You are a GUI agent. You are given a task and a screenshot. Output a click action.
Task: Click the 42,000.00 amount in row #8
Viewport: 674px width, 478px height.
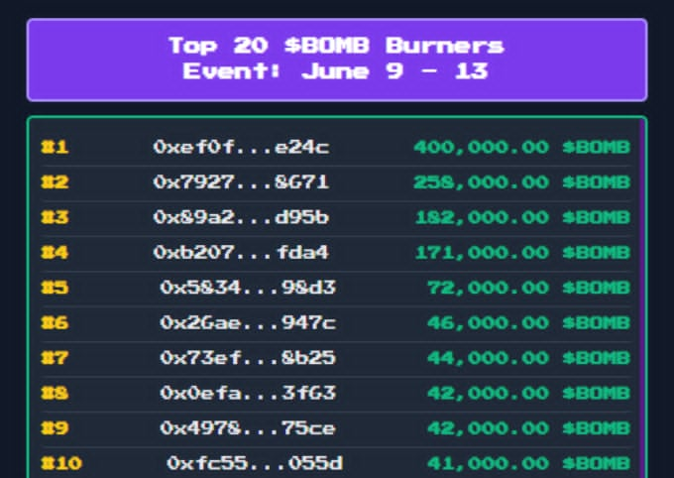[528, 393]
